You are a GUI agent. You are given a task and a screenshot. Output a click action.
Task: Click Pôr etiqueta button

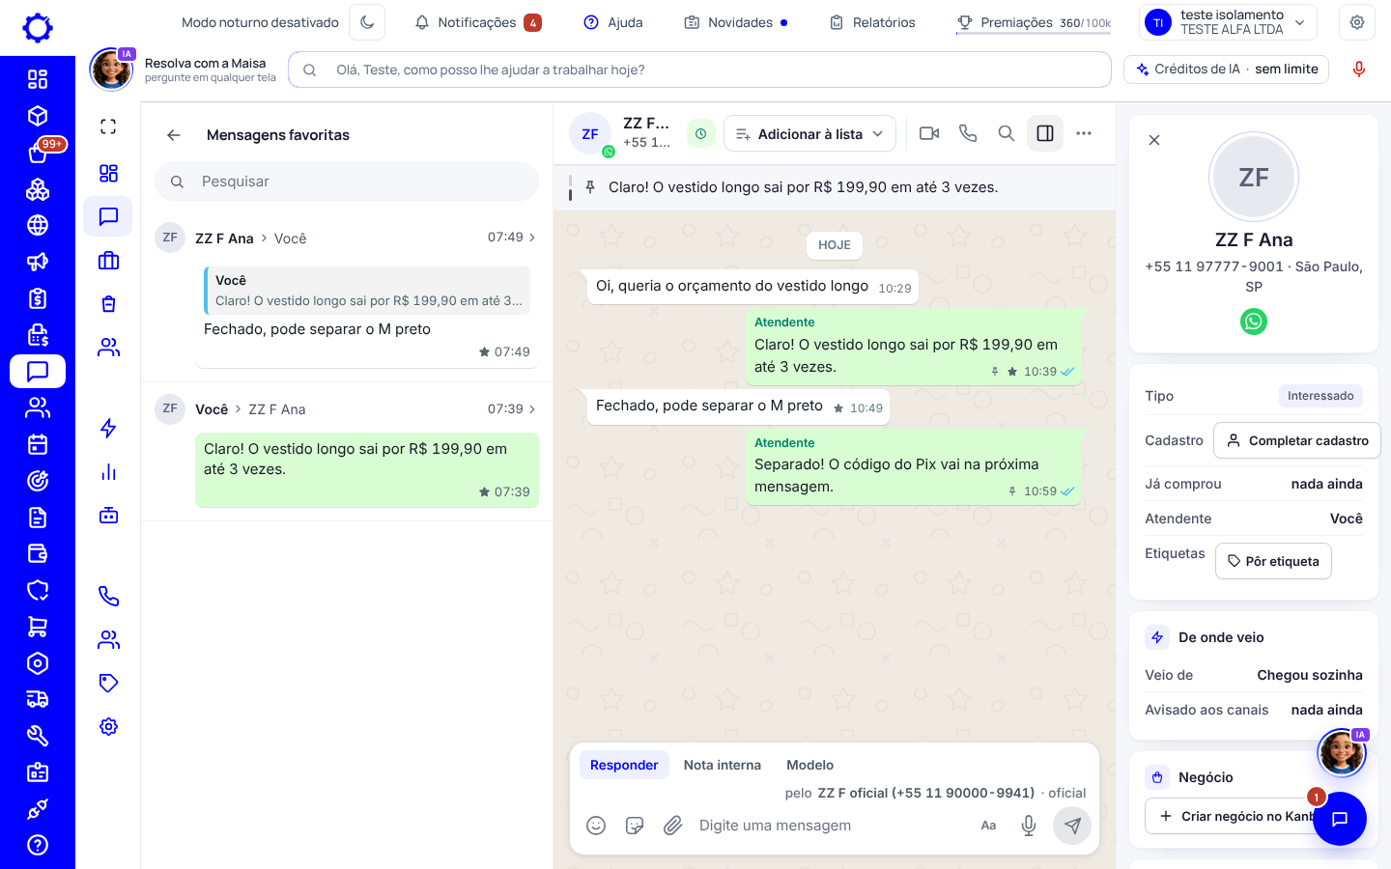[x=1273, y=561]
